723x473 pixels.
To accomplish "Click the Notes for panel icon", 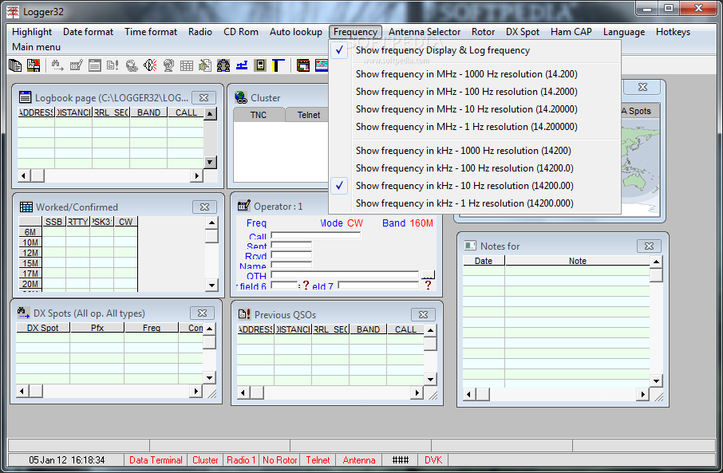I will point(470,246).
